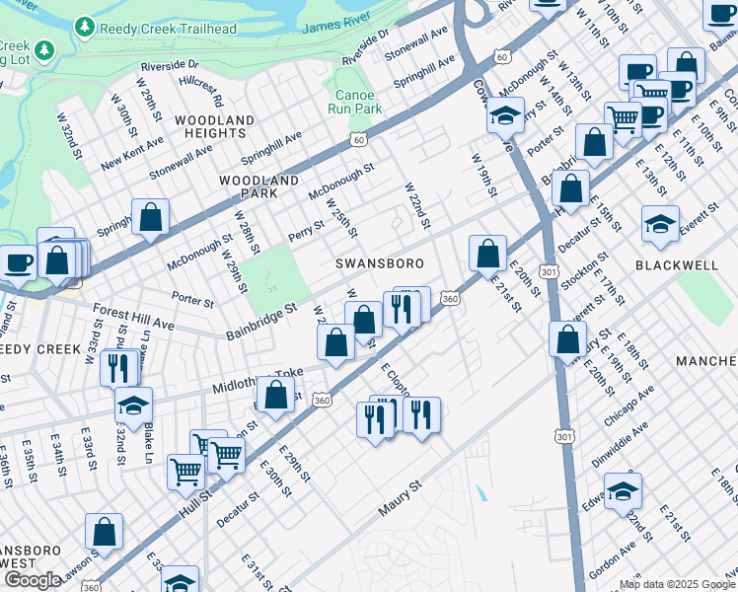738x592 pixels.
Task: Click the Reedy Creek Trailhead park pin
Action: pyautogui.click(x=85, y=27)
